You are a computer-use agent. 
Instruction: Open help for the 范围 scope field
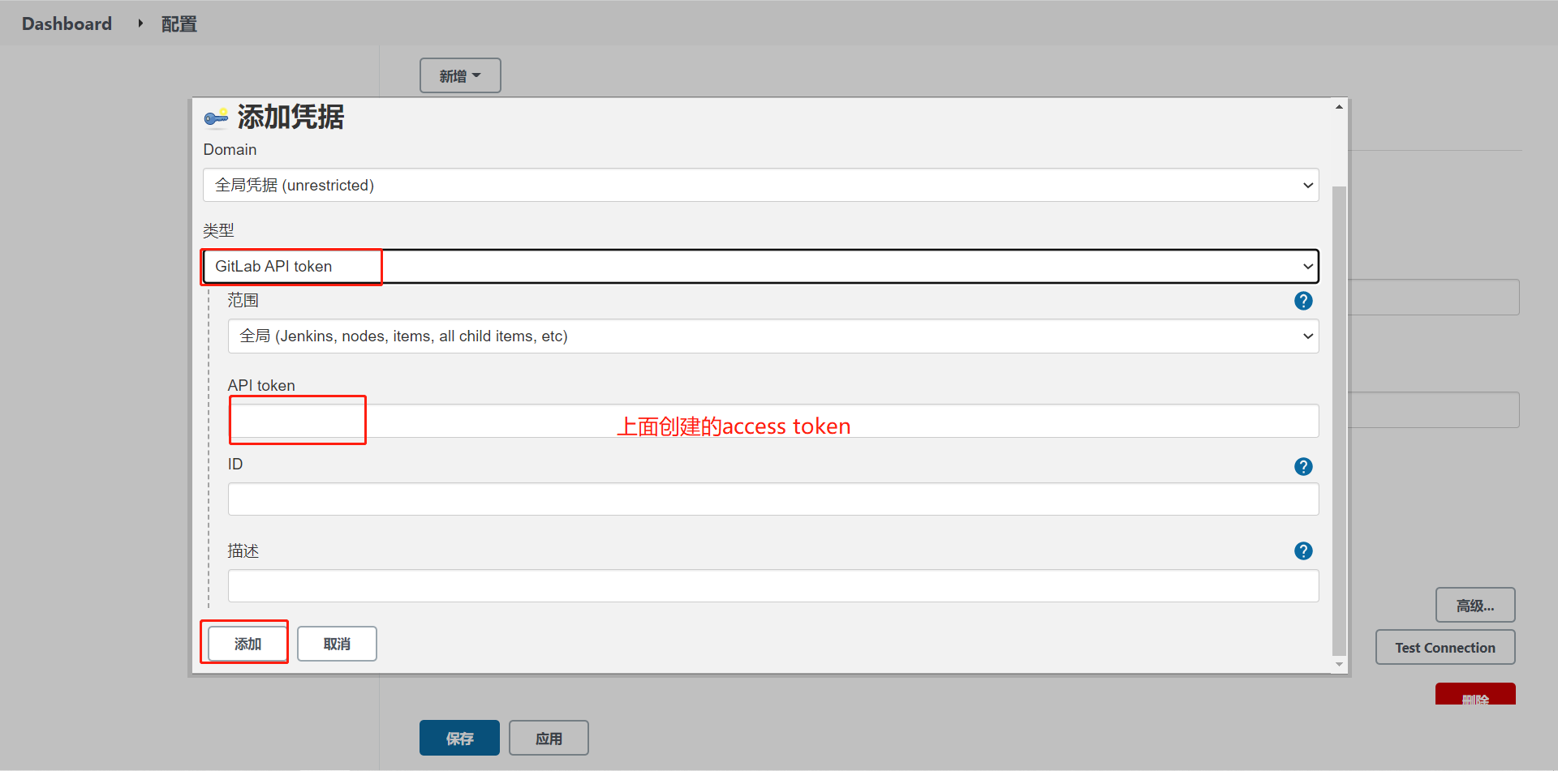tap(1303, 301)
